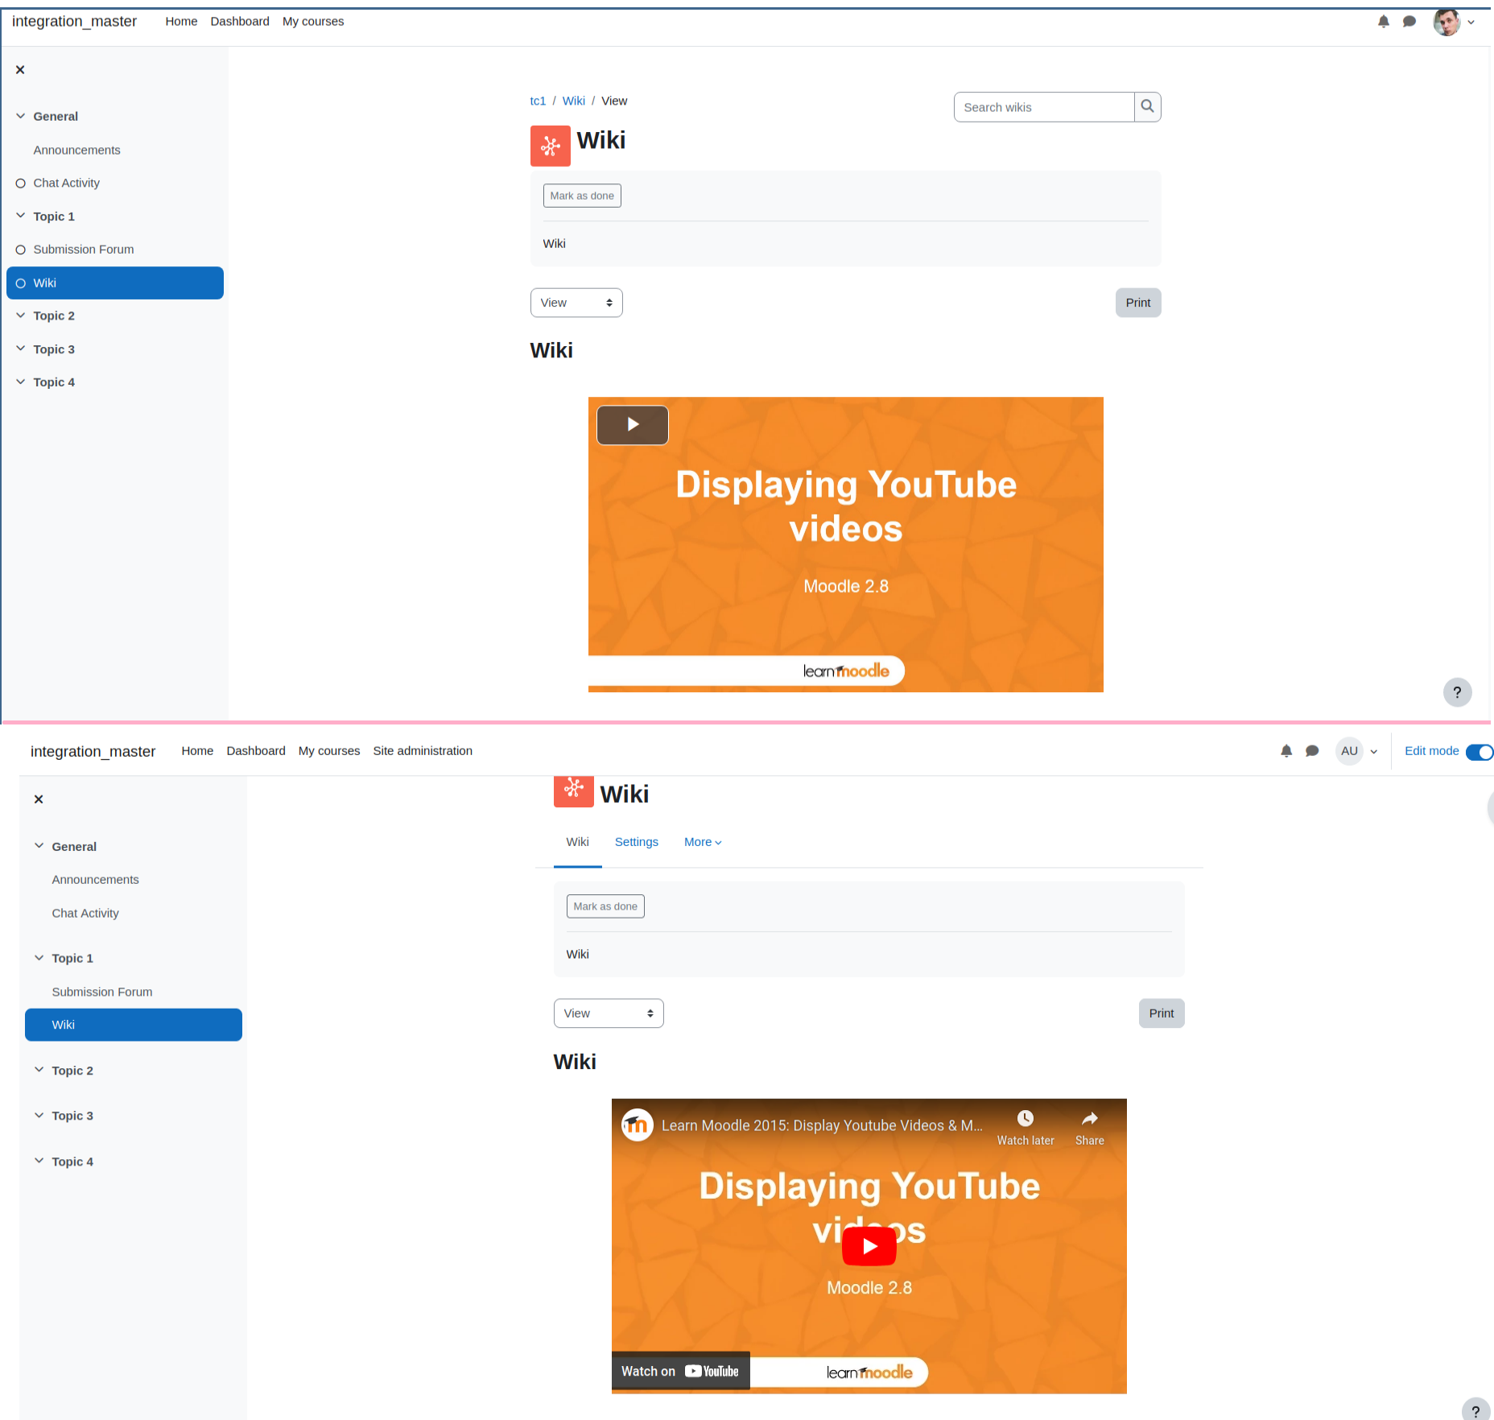The image size is (1494, 1420).
Task: Switch off Edit mode toggle
Action: (x=1480, y=752)
